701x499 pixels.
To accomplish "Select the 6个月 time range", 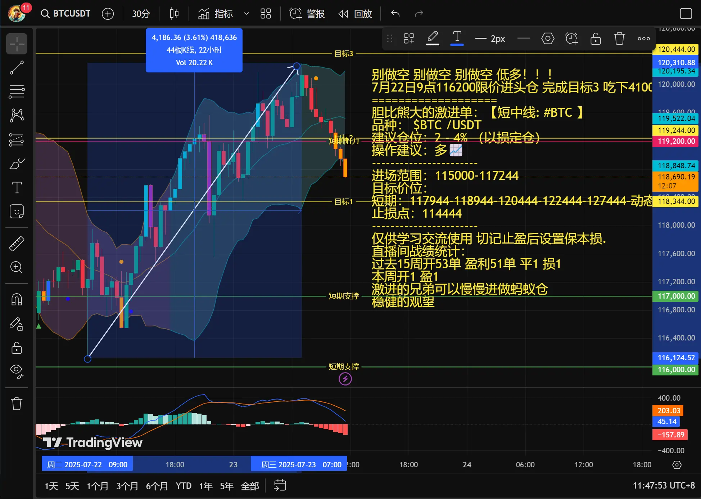I will (157, 486).
